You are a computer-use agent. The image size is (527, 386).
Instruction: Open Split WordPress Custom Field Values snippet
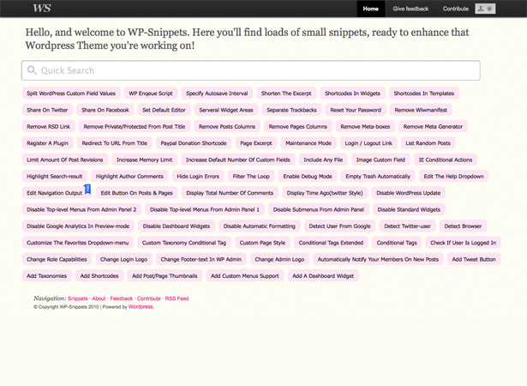[71, 93]
